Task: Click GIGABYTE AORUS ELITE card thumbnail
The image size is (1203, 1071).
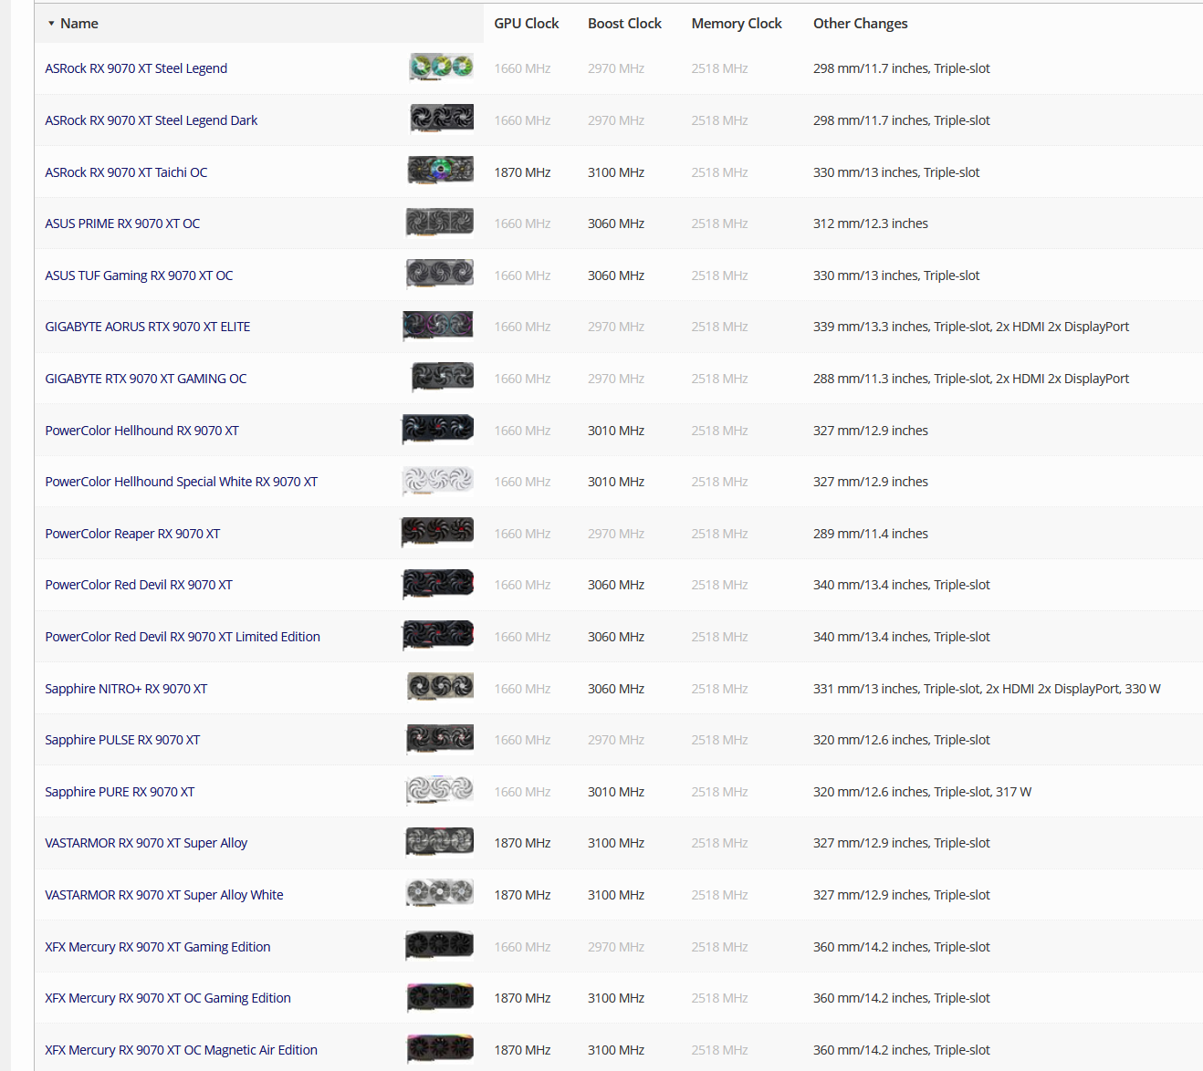Action: pos(438,326)
